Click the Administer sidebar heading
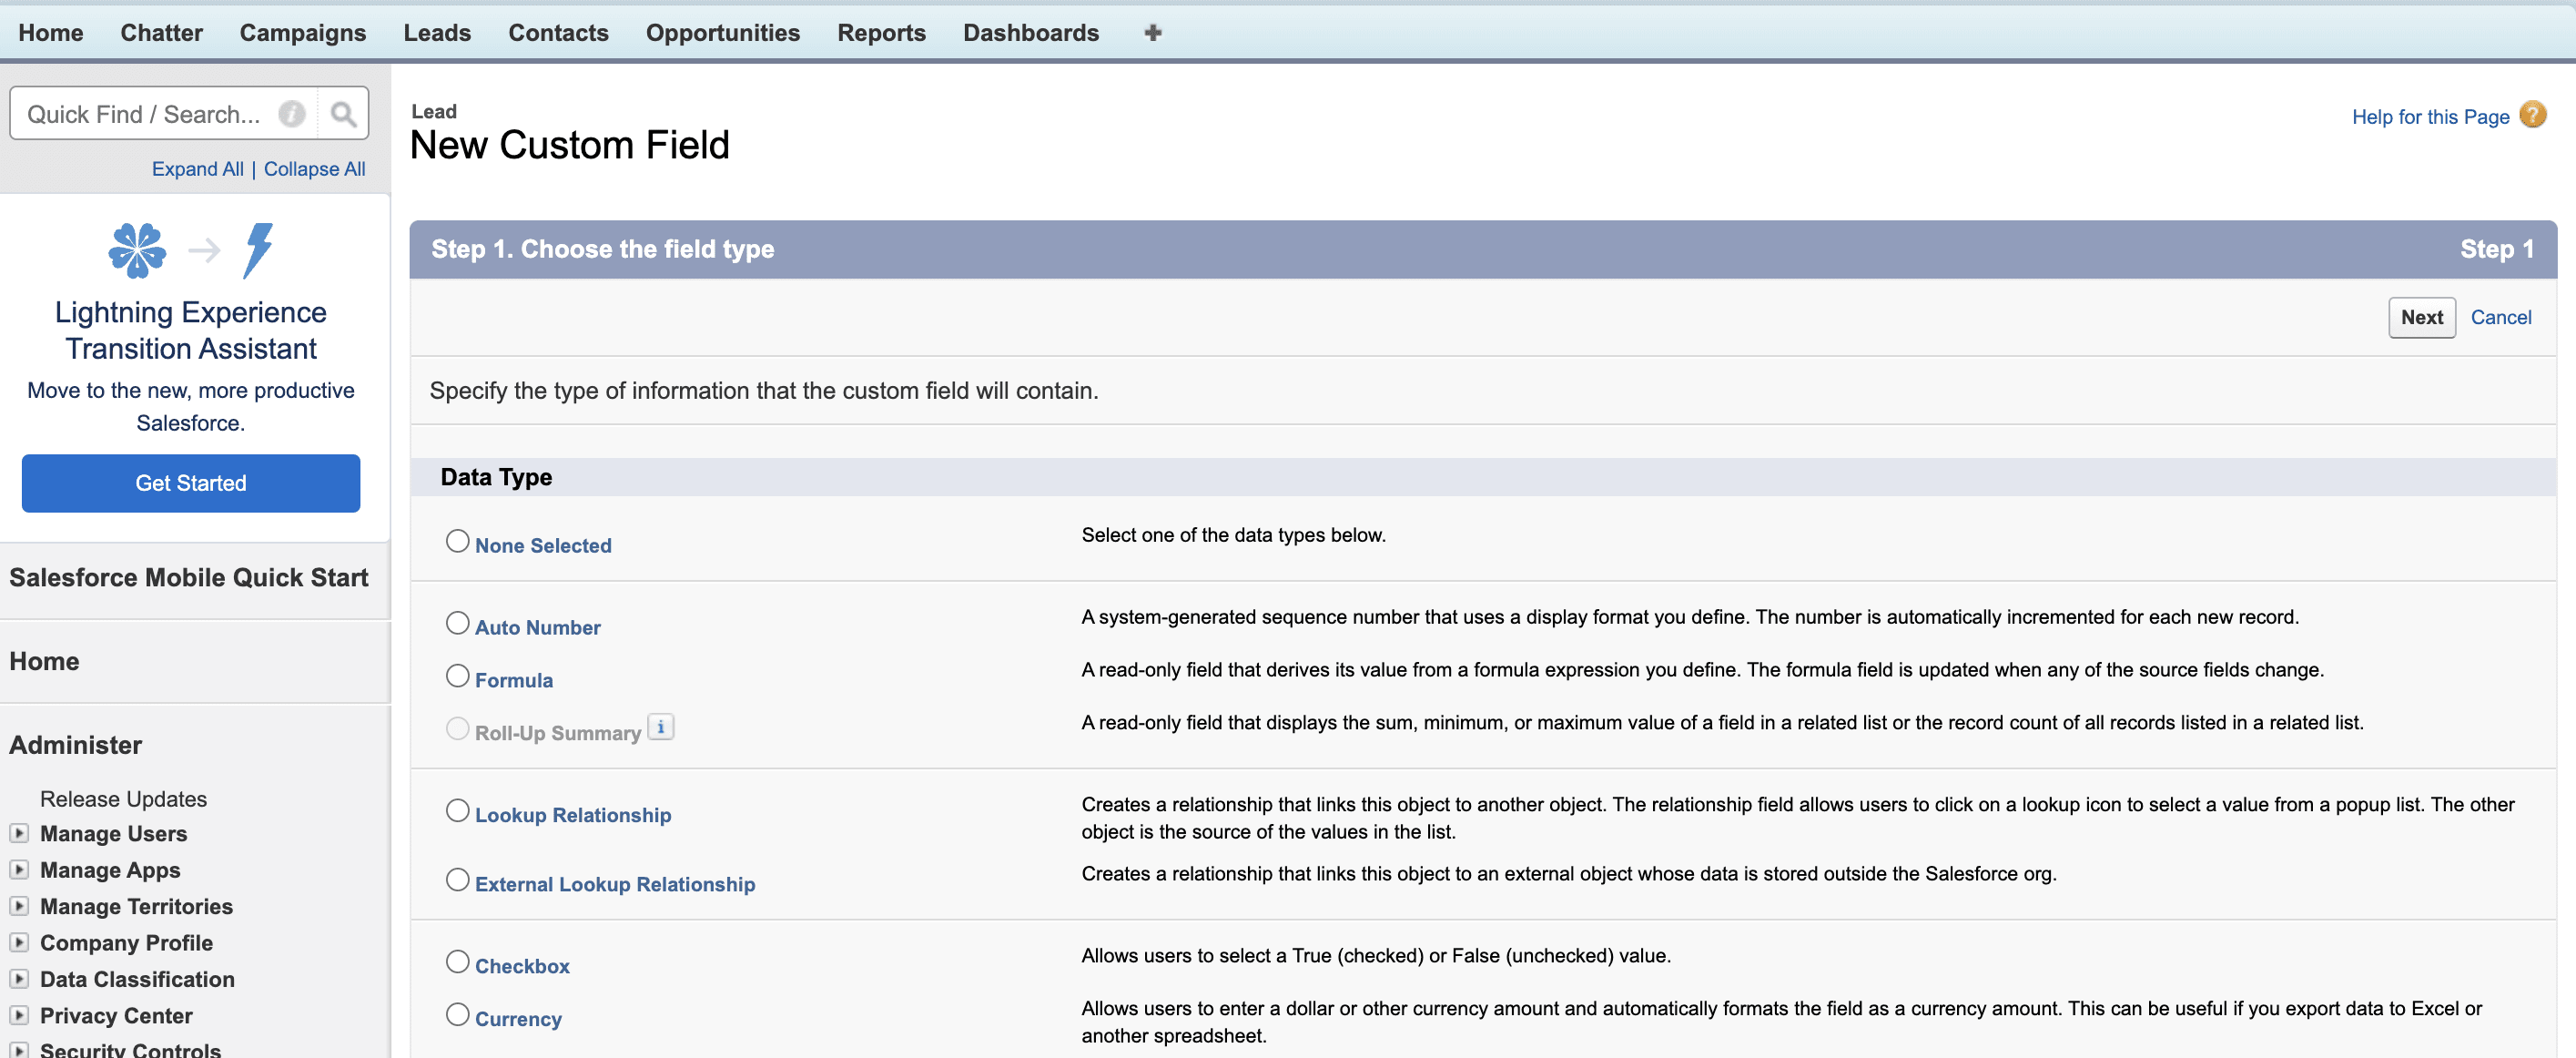Screen dimensions: 2576x1058 tap(76, 745)
